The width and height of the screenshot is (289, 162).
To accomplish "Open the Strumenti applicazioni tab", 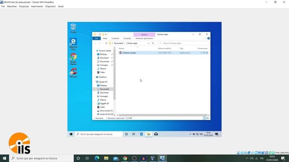I will [144, 38].
